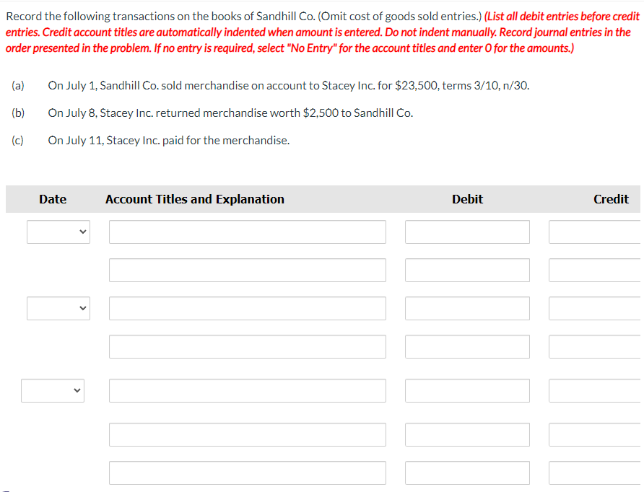Click the second Debit amount field
644x492 pixels.
467,270
